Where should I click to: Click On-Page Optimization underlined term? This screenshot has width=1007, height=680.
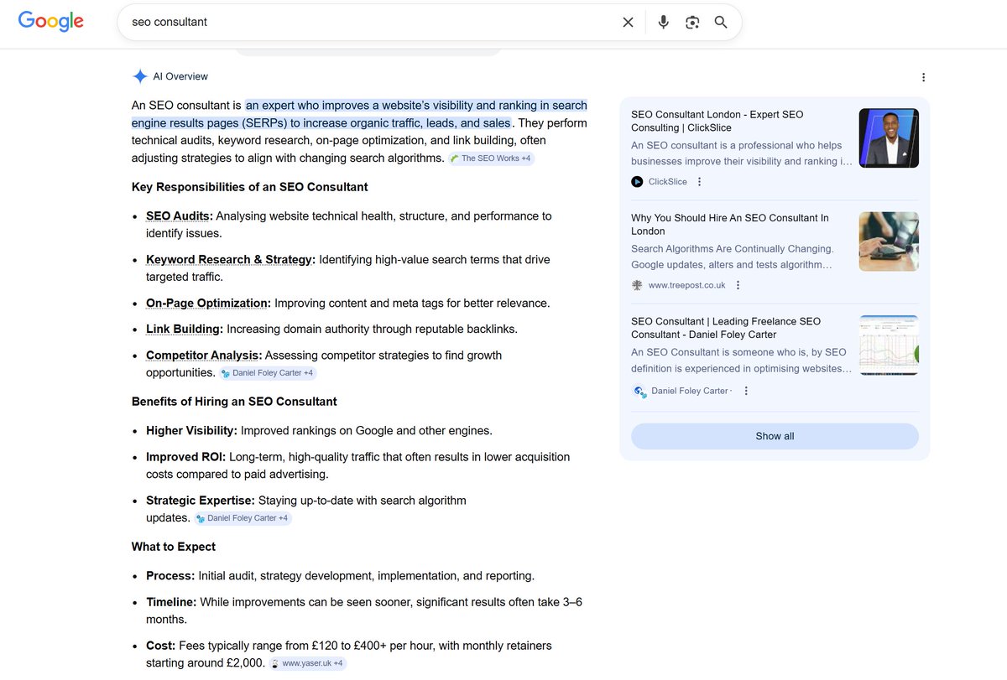pyautogui.click(x=208, y=304)
